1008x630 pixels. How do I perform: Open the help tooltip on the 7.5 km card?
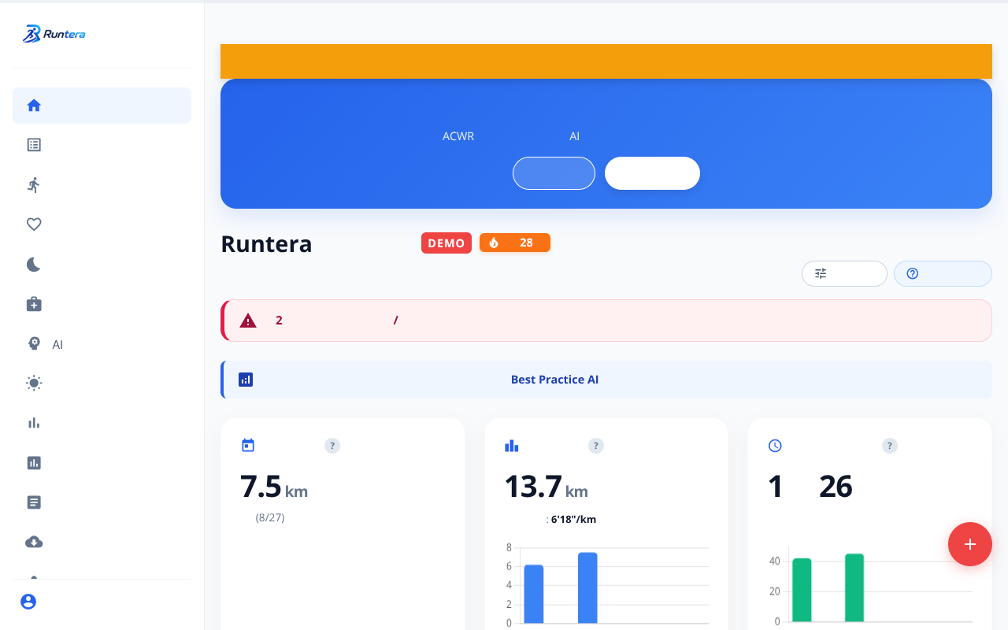tap(332, 446)
